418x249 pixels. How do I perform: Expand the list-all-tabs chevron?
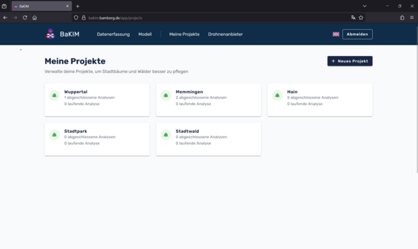point(365,6)
